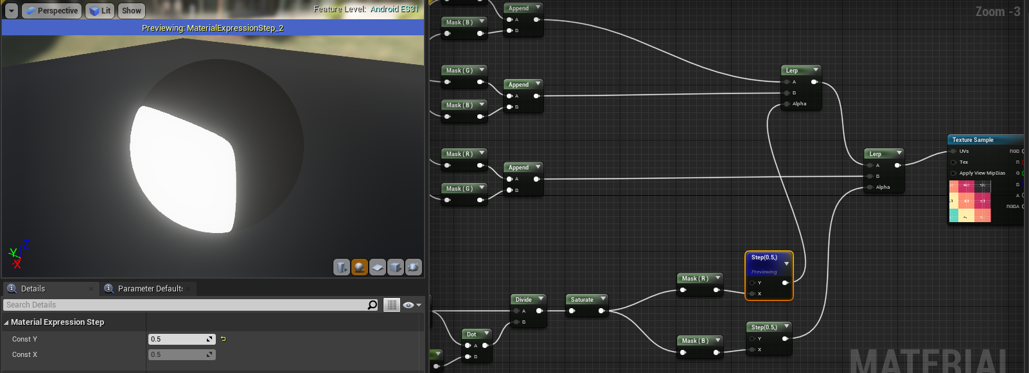Click the search magnifier in Details
The height and width of the screenshot is (373, 1029).
373,305
